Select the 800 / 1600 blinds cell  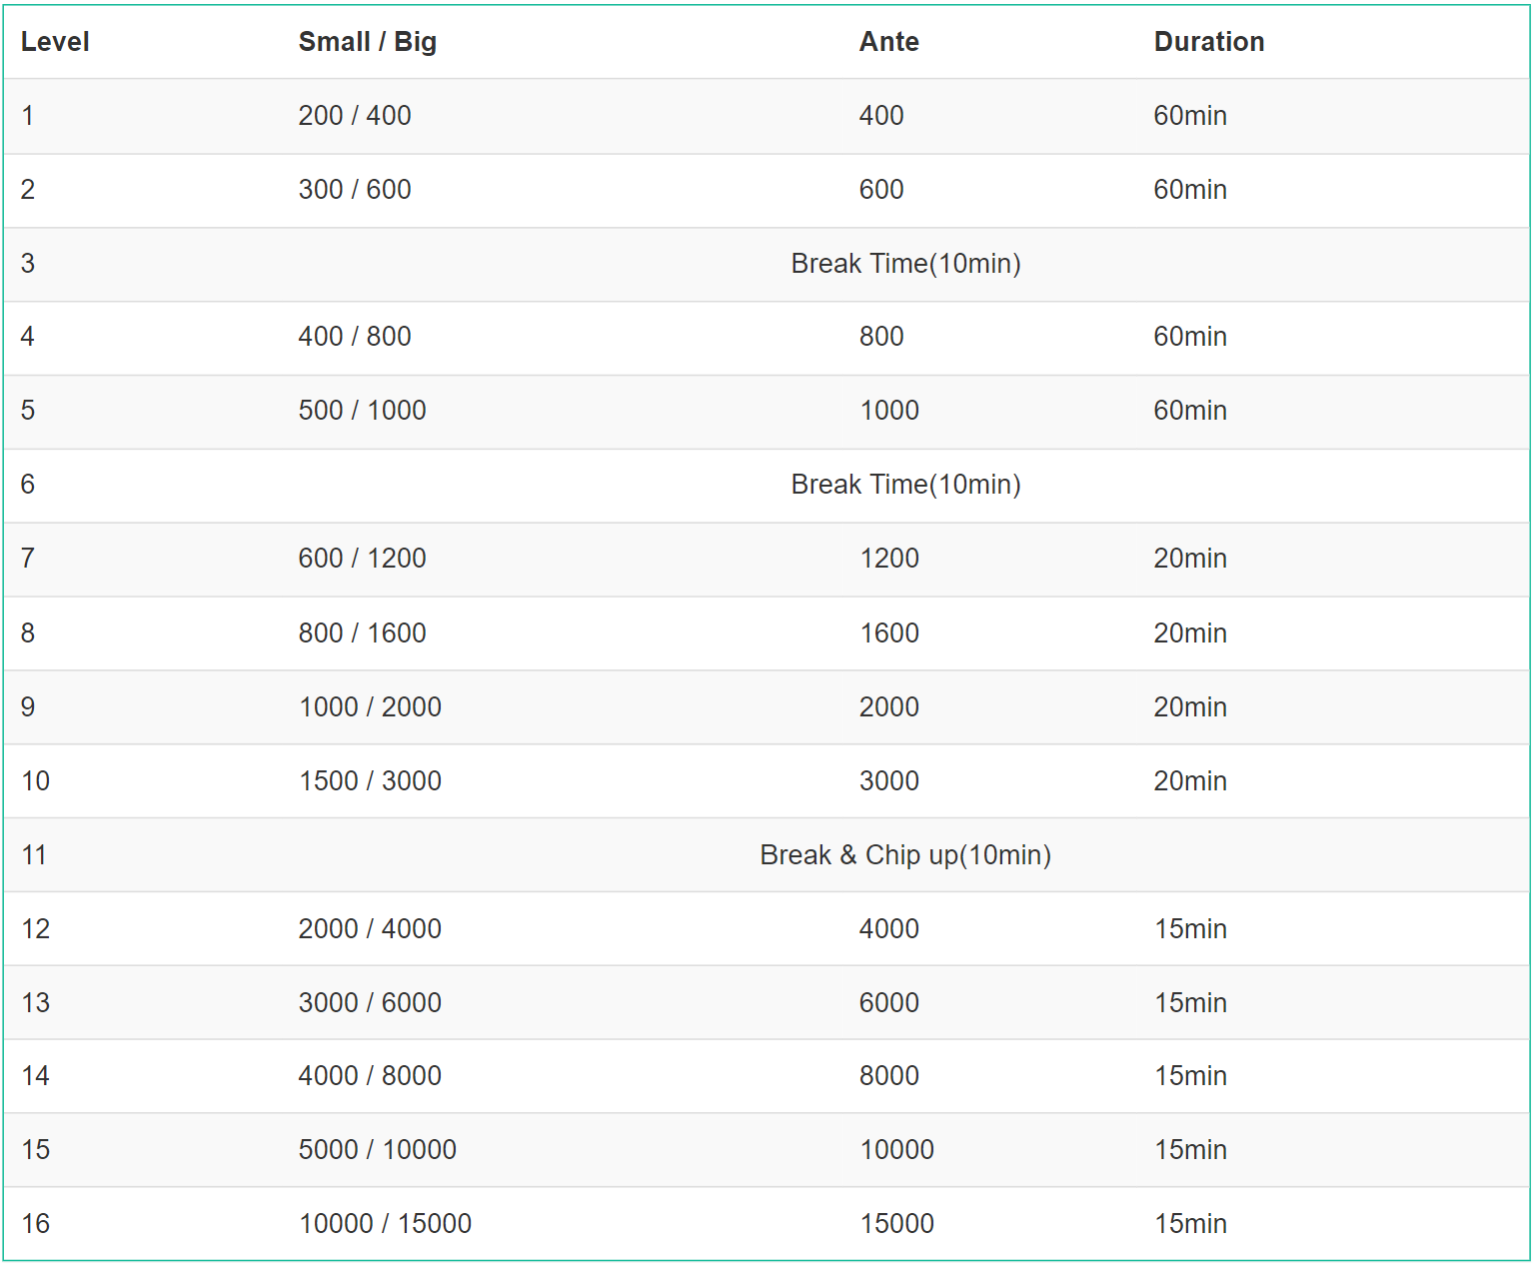(363, 633)
